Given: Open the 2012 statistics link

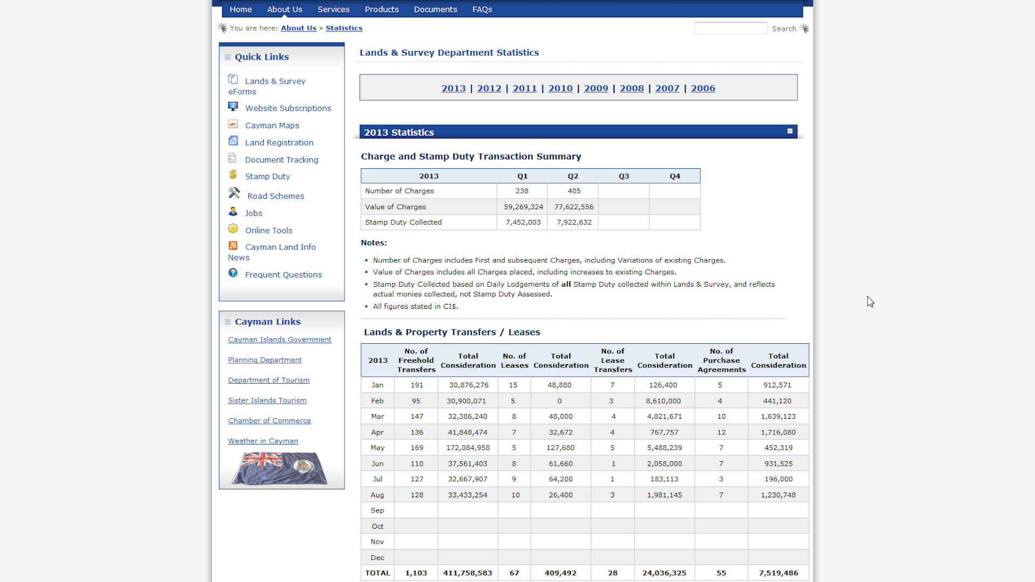Looking at the screenshot, I should (489, 88).
